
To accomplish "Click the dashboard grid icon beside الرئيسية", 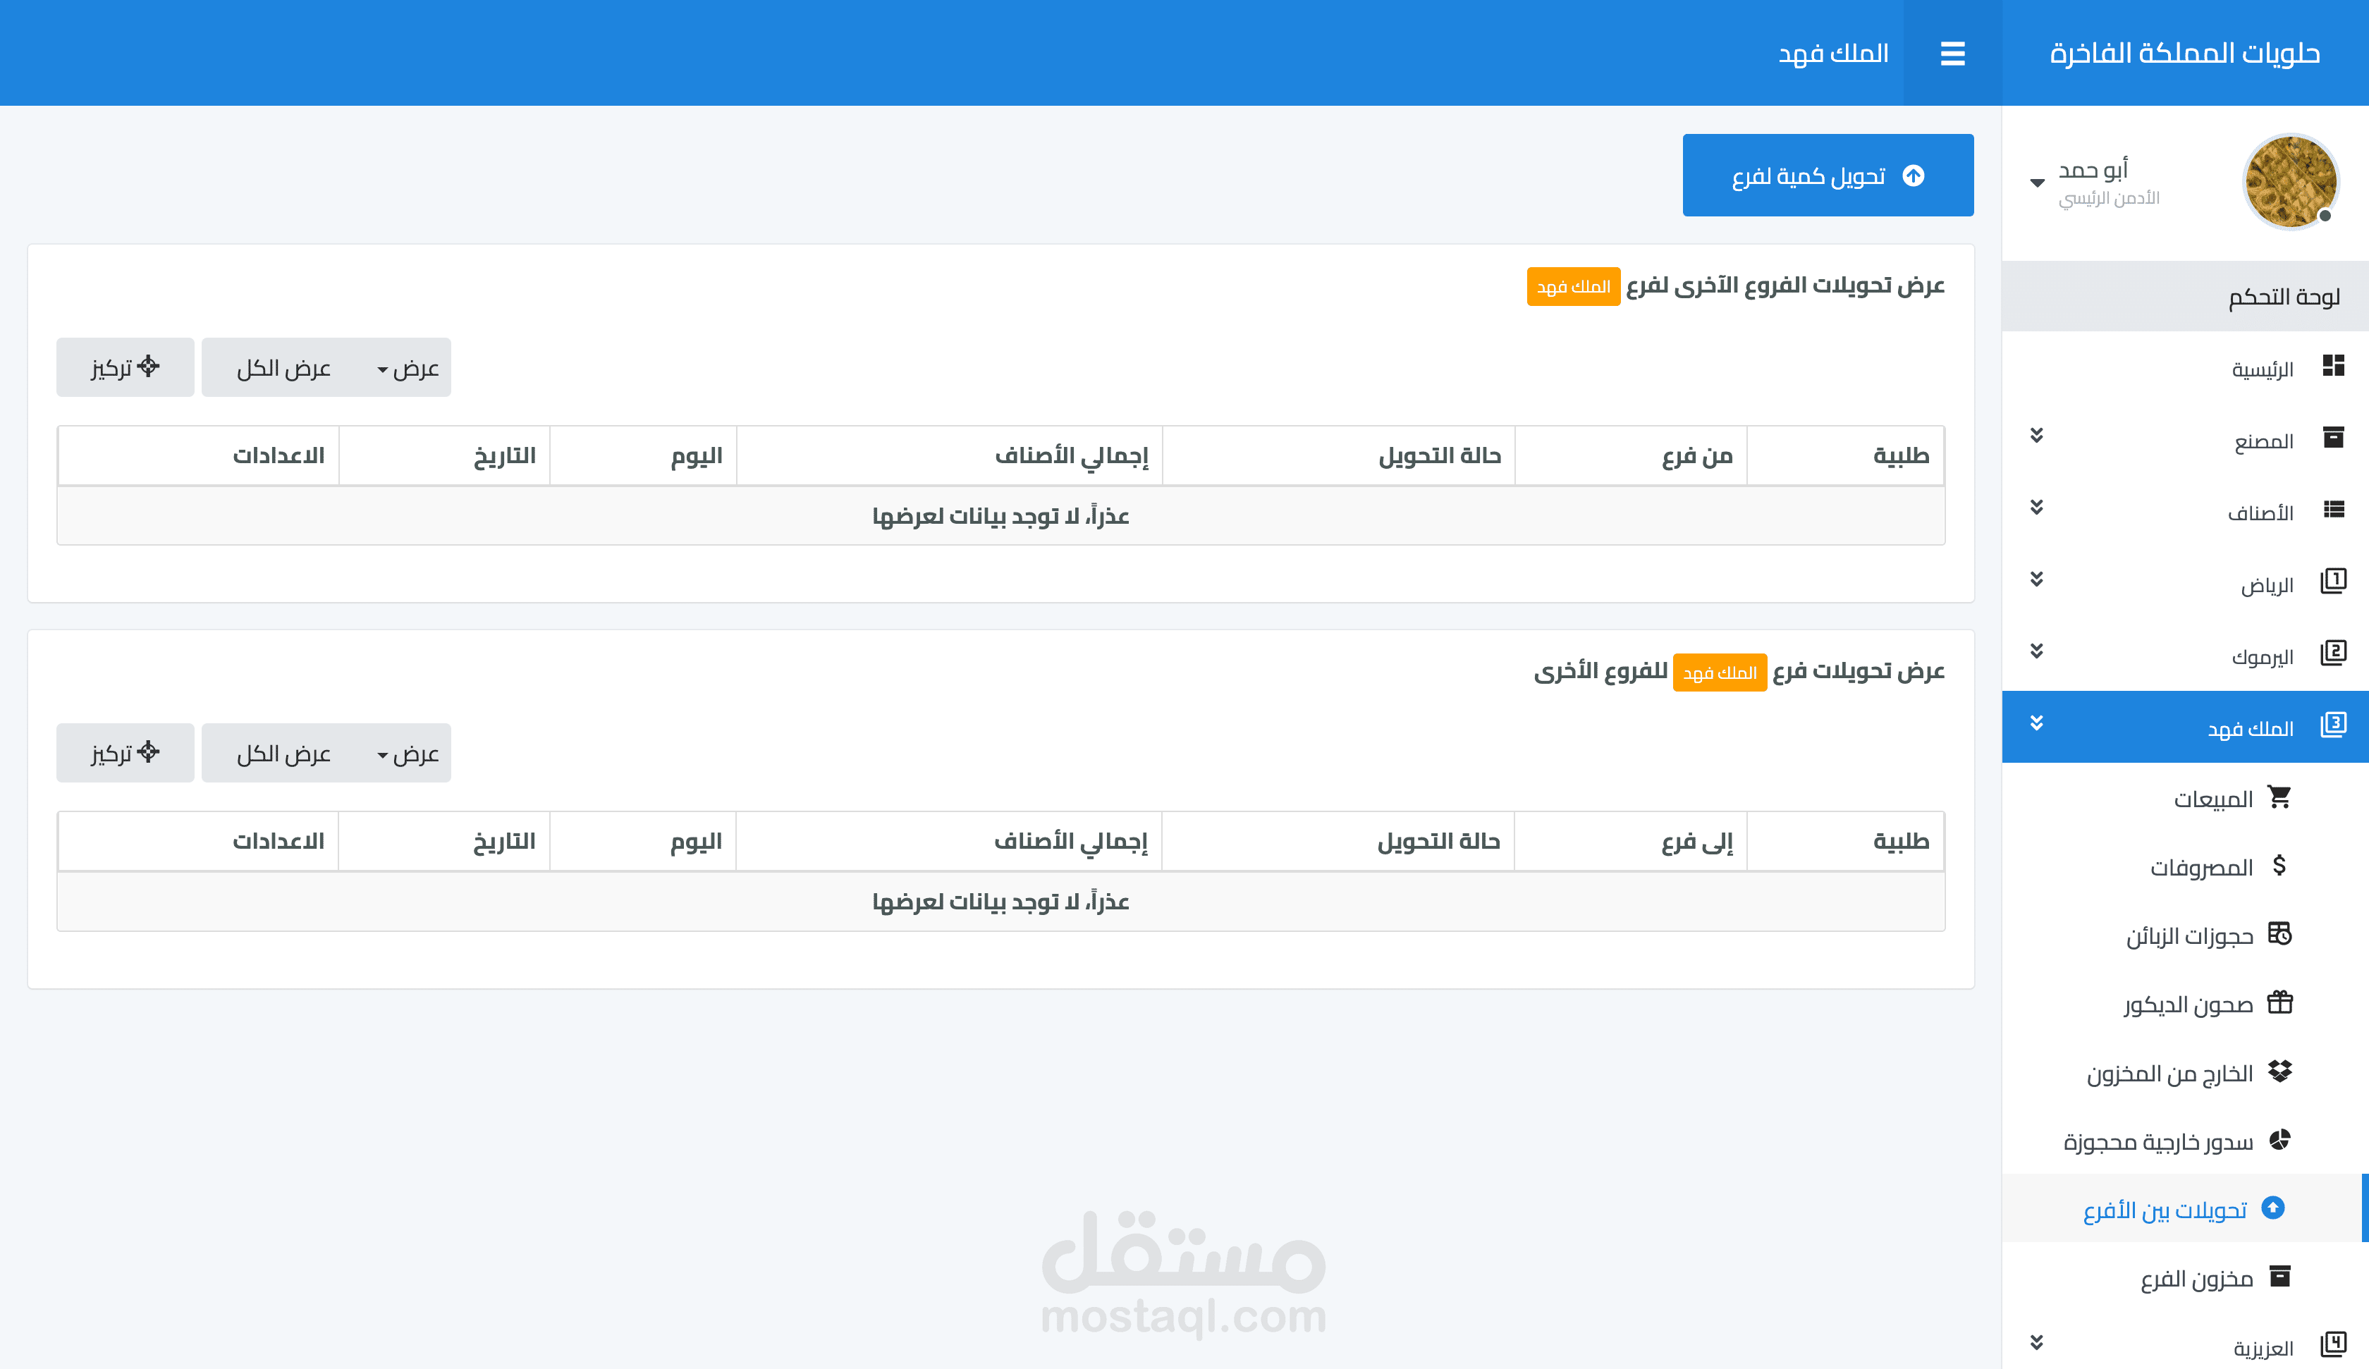I will (x=2332, y=365).
